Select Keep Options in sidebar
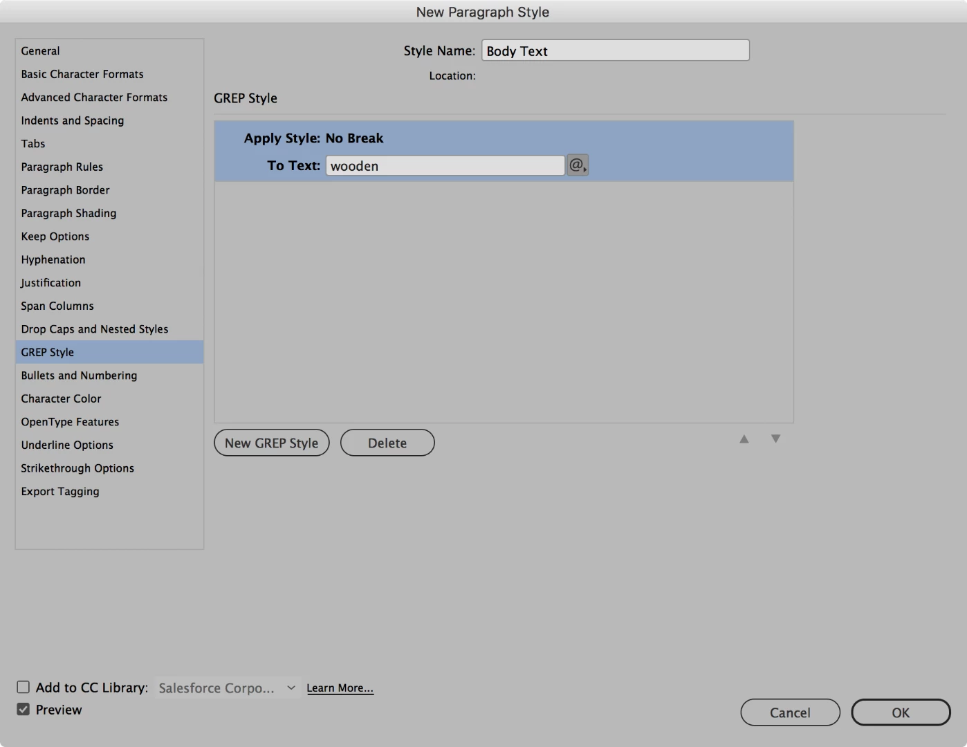This screenshot has height=747, width=967. click(x=109, y=236)
